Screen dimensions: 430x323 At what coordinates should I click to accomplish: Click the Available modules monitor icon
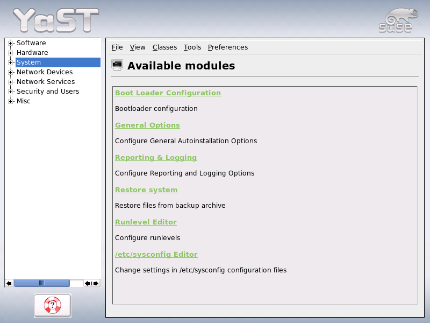coord(117,65)
